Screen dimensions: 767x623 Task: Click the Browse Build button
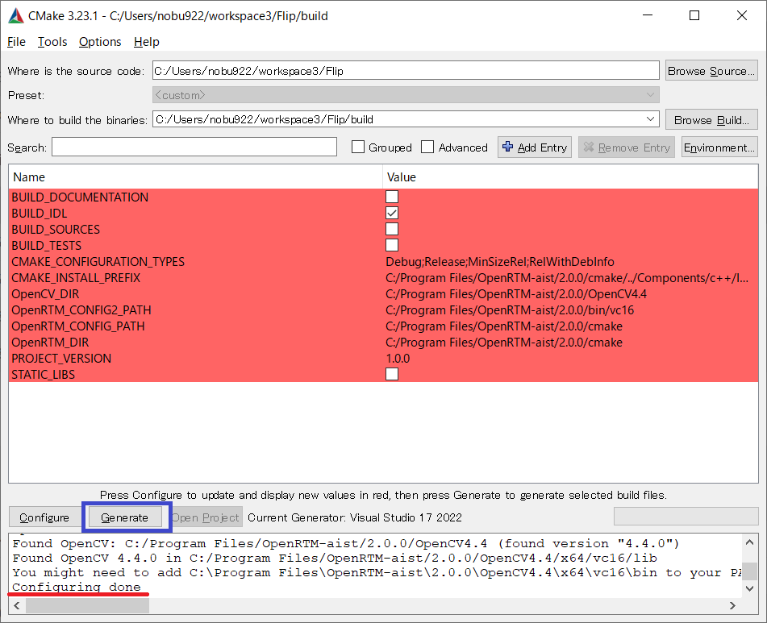[x=711, y=120]
